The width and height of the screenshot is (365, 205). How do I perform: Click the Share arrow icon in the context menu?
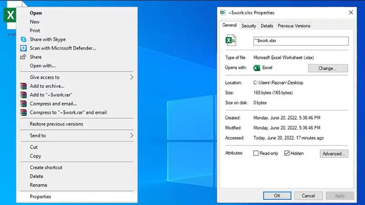point(23,56)
